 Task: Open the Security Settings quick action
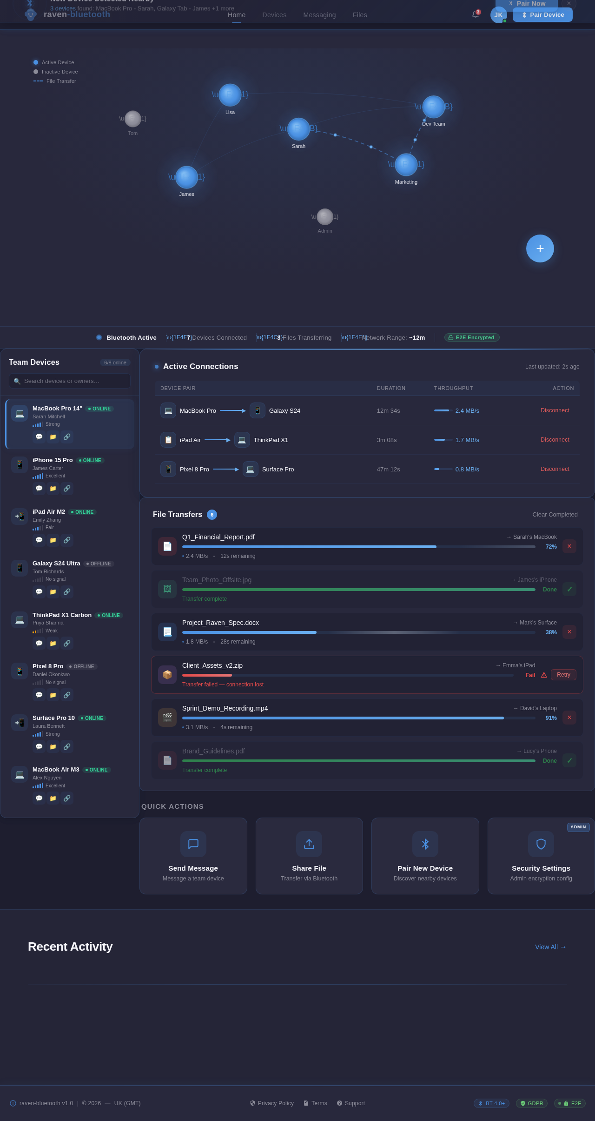click(x=541, y=856)
